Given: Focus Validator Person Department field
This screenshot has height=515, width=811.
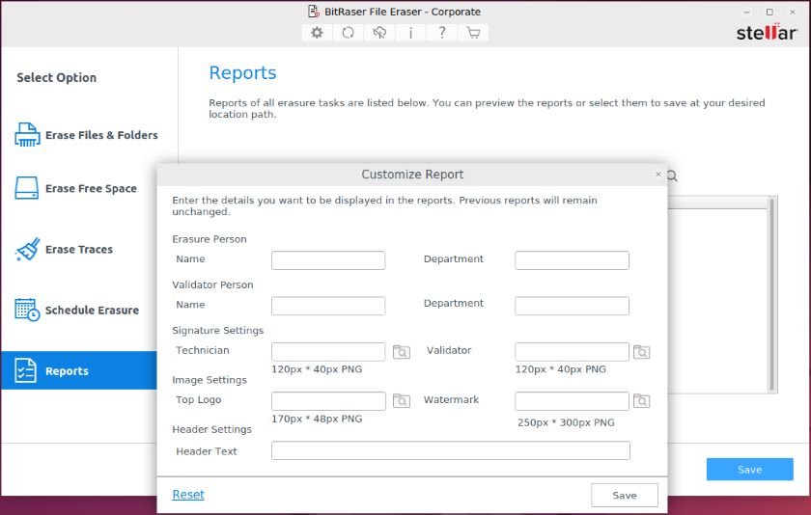Looking at the screenshot, I should [572, 306].
